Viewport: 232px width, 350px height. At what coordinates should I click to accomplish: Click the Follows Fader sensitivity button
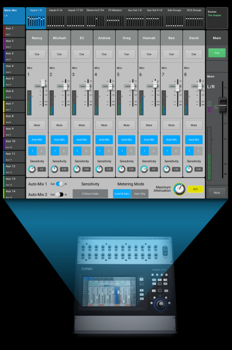(x=91, y=194)
